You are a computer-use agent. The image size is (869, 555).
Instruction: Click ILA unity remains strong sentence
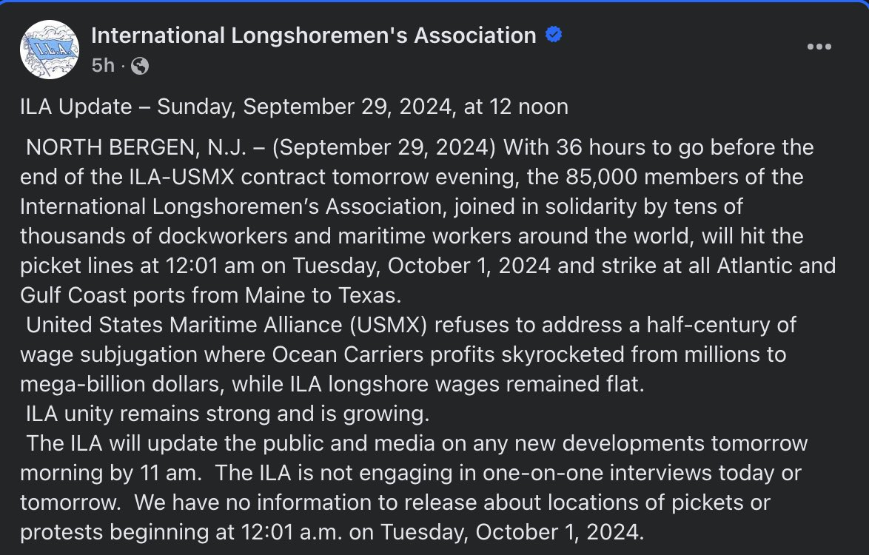tap(228, 414)
